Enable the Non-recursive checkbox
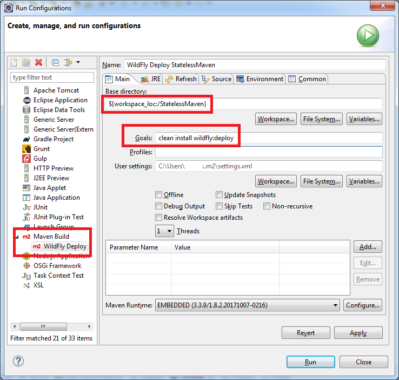 pyautogui.click(x=267, y=206)
